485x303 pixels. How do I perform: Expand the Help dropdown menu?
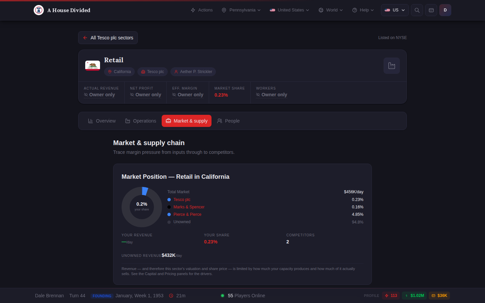click(x=363, y=10)
